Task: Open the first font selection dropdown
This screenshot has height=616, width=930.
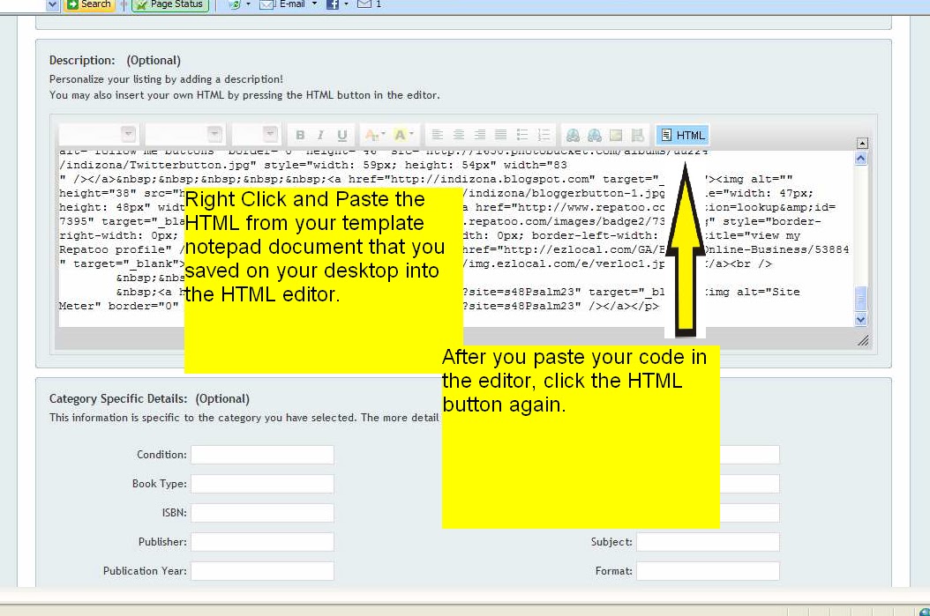Action: coord(98,133)
